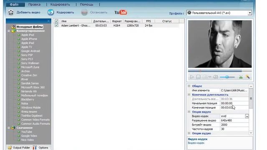Collapse the Общее section
Viewport: 267px width, 150px height.
click(x=189, y=86)
